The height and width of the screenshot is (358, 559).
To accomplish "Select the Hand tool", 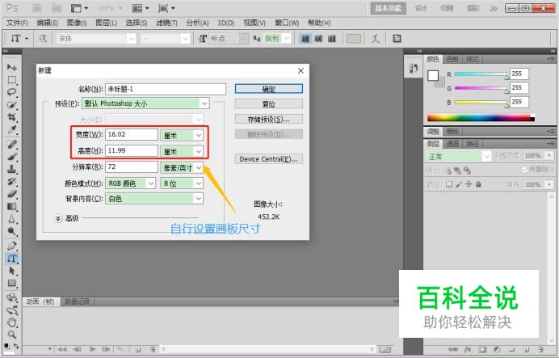I will coord(12,322).
